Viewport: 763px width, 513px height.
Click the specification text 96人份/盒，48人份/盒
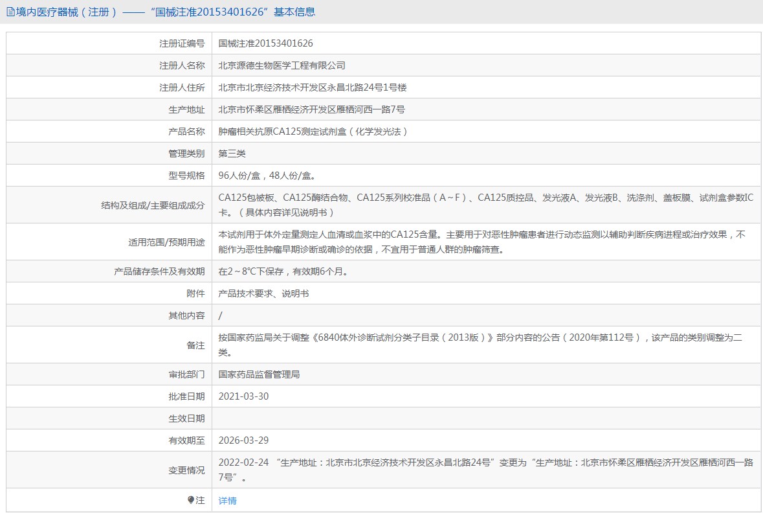click(267, 176)
